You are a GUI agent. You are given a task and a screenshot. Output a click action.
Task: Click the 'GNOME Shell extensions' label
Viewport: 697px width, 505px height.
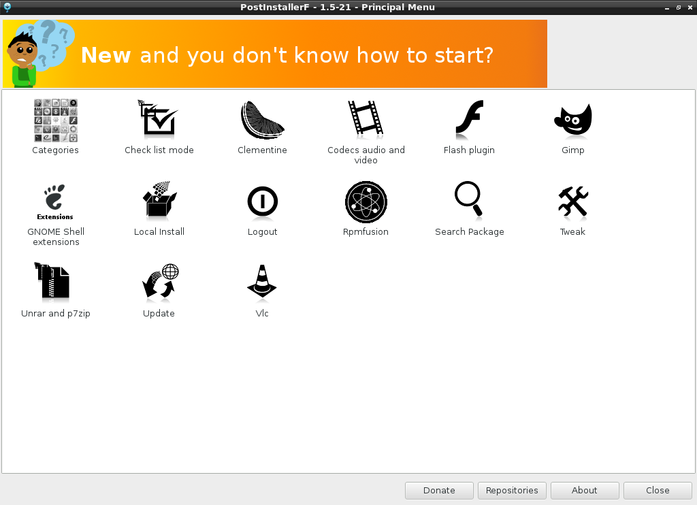(x=56, y=237)
